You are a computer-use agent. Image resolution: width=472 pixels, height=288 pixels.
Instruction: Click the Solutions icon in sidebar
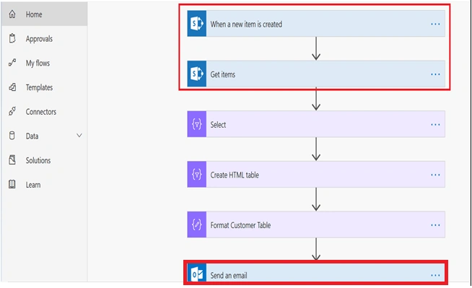pos(12,160)
